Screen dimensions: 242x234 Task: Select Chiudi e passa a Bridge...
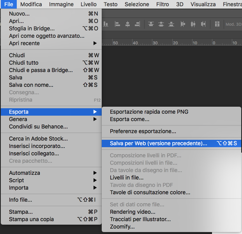pyautogui.click(x=51, y=70)
